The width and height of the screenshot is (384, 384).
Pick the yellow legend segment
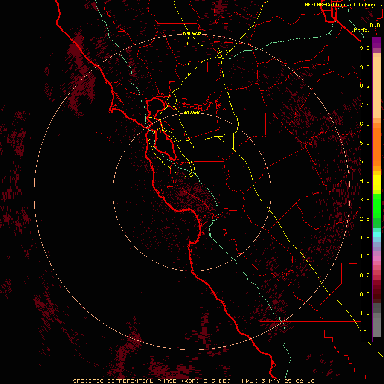[377, 183]
